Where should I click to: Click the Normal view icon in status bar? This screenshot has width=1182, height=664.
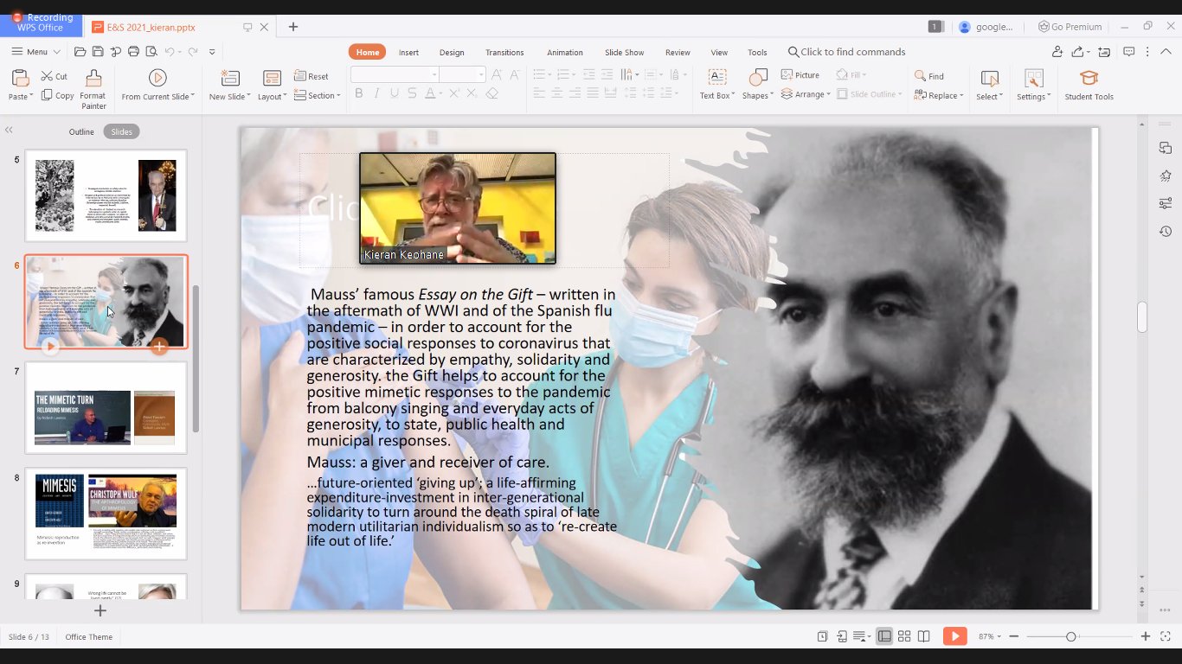click(884, 636)
